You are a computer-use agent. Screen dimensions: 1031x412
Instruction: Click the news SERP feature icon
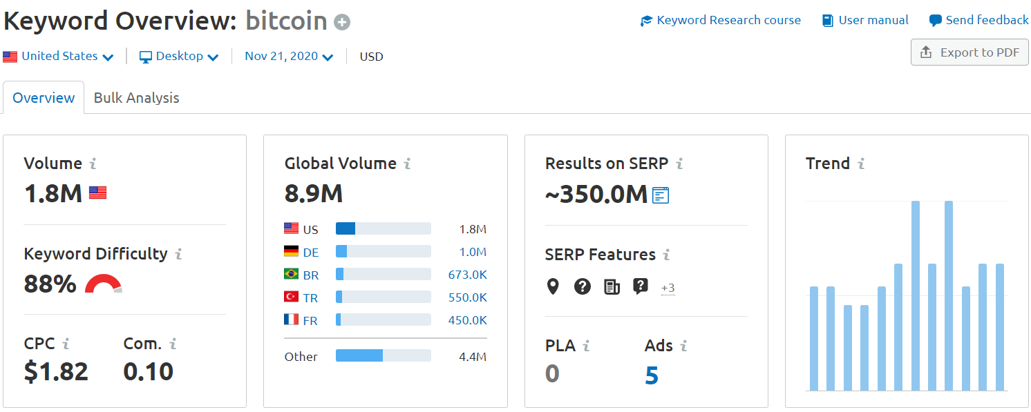coord(612,286)
